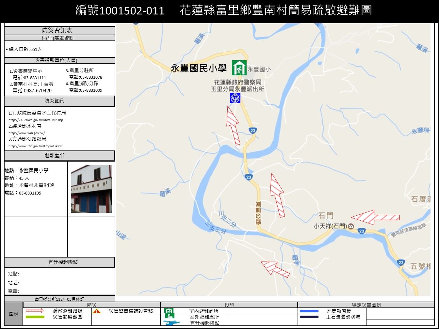
Task: Click the Highway 23 shield near 石門
Action: pyautogui.click(x=361, y=230)
